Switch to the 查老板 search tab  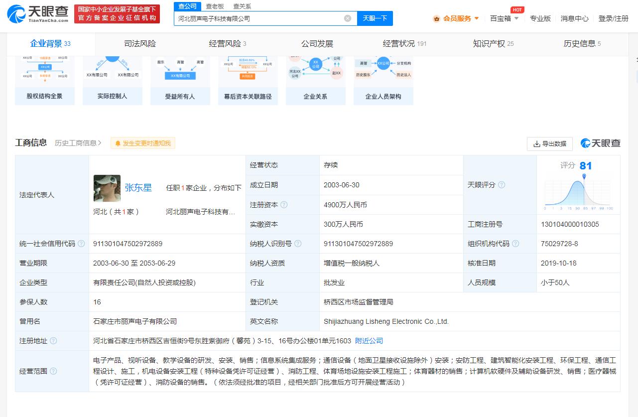[215, 6]
